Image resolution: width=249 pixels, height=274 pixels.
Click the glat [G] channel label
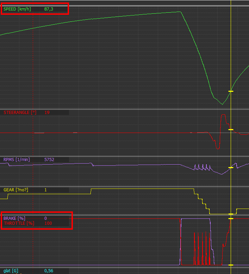pyautogui.click(x=11, y=271)
